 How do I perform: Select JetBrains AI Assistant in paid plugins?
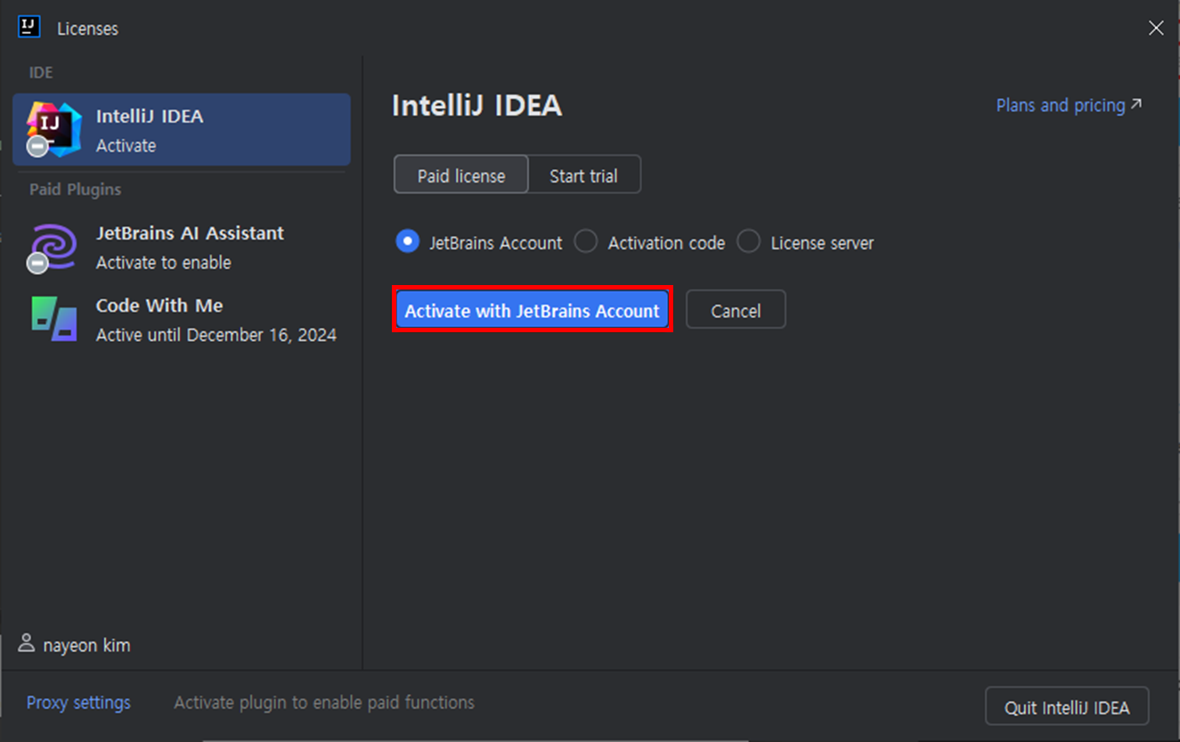[x=182, y=247]
